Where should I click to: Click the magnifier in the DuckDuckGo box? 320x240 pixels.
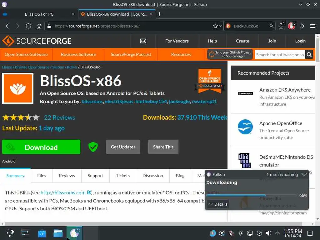pyautogui.click(x=271, y=26)
